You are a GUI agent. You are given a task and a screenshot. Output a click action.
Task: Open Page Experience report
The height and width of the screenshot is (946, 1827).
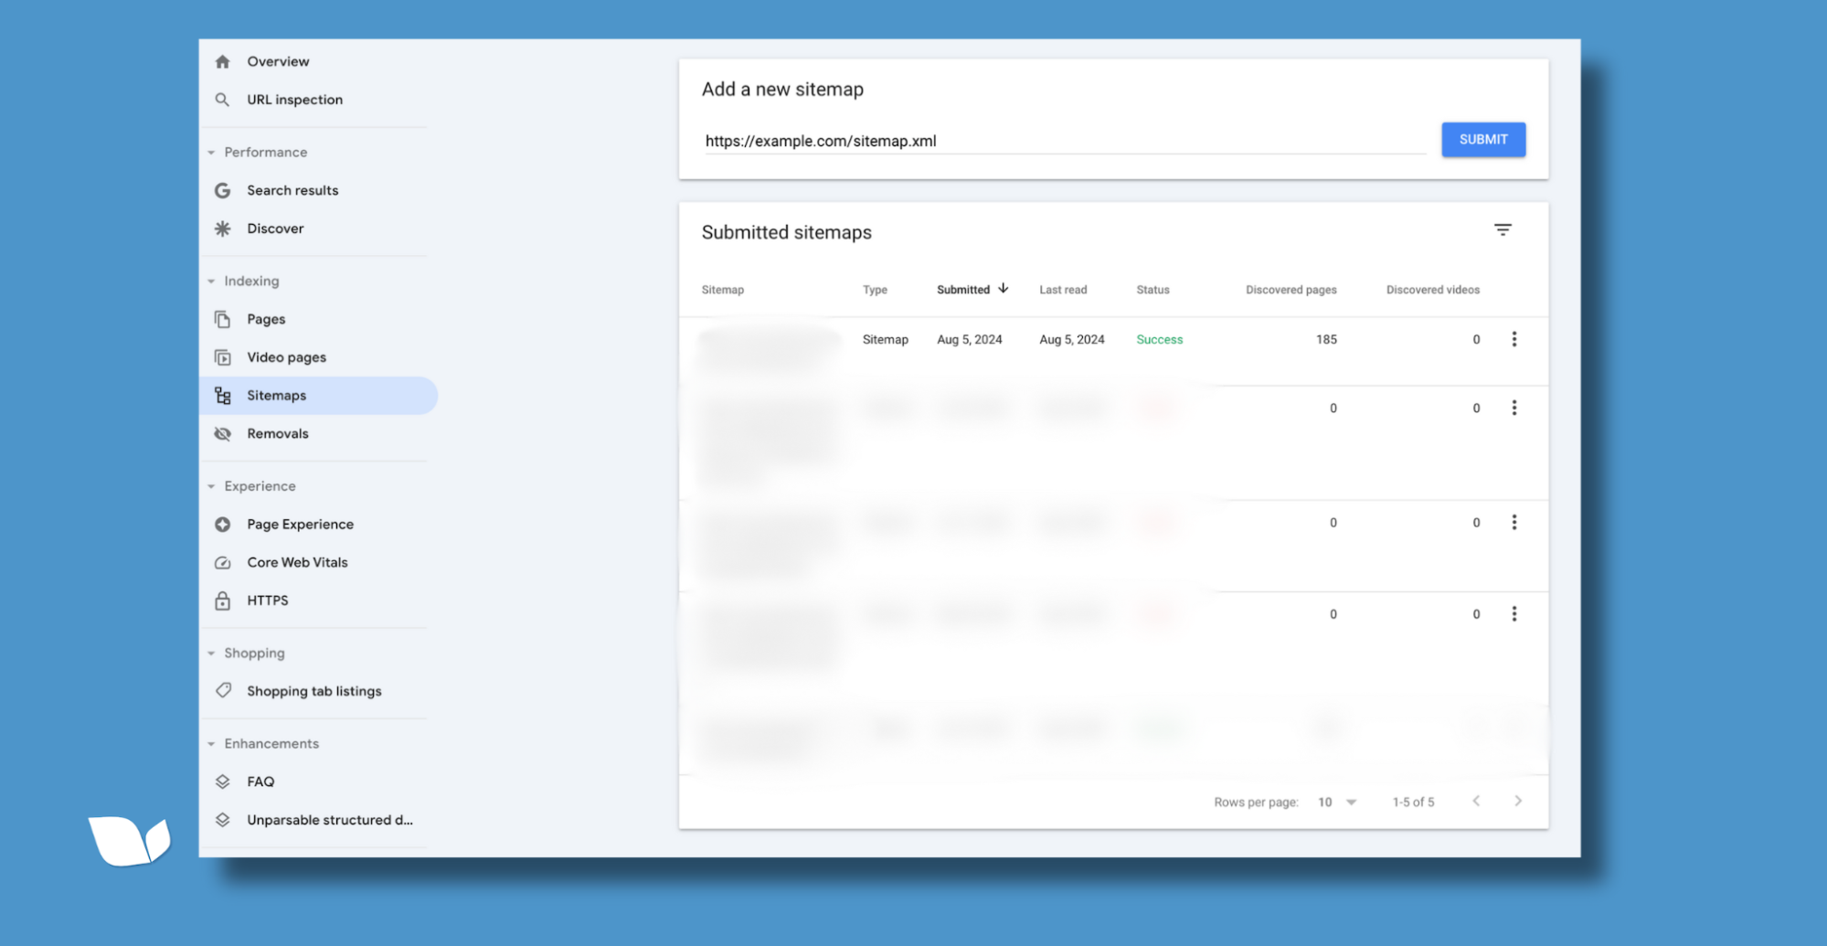tap(300, 525)
